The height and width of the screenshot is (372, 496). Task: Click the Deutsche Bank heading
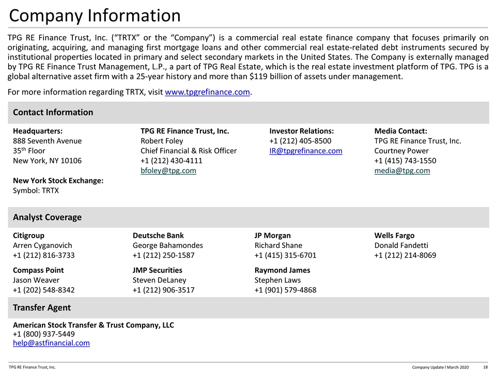pos(158,236)
